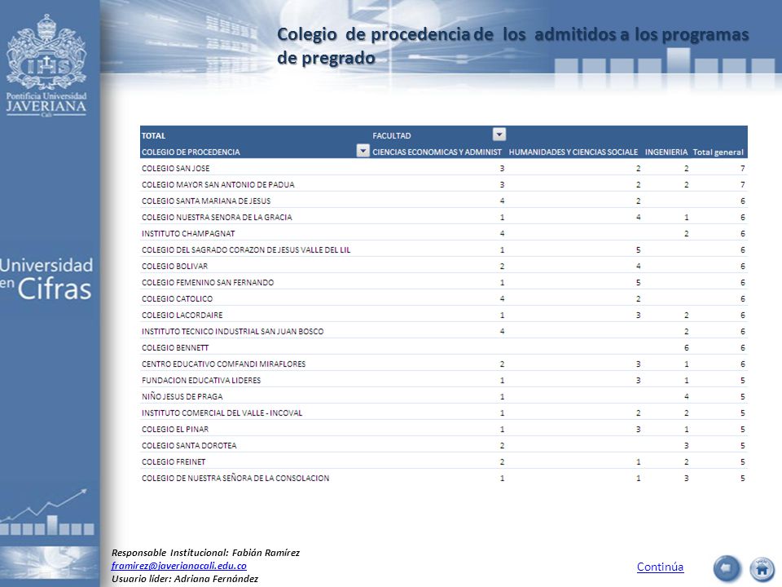782x587 pixels.
Task: Click CIENCIAS ECONOMICAS Y ADMINIST column header
Action: click(x=437, y=152)
